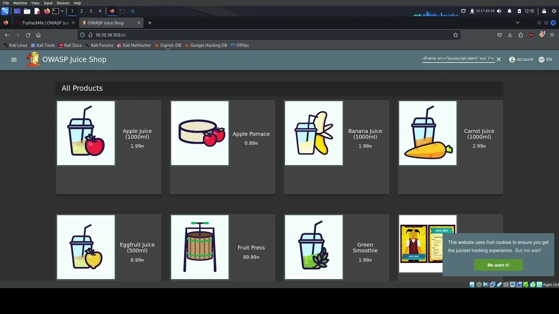Screen dimensions: 559x314
Task: Open the Kali Docs bookmark
Action: tap(70, 45)
